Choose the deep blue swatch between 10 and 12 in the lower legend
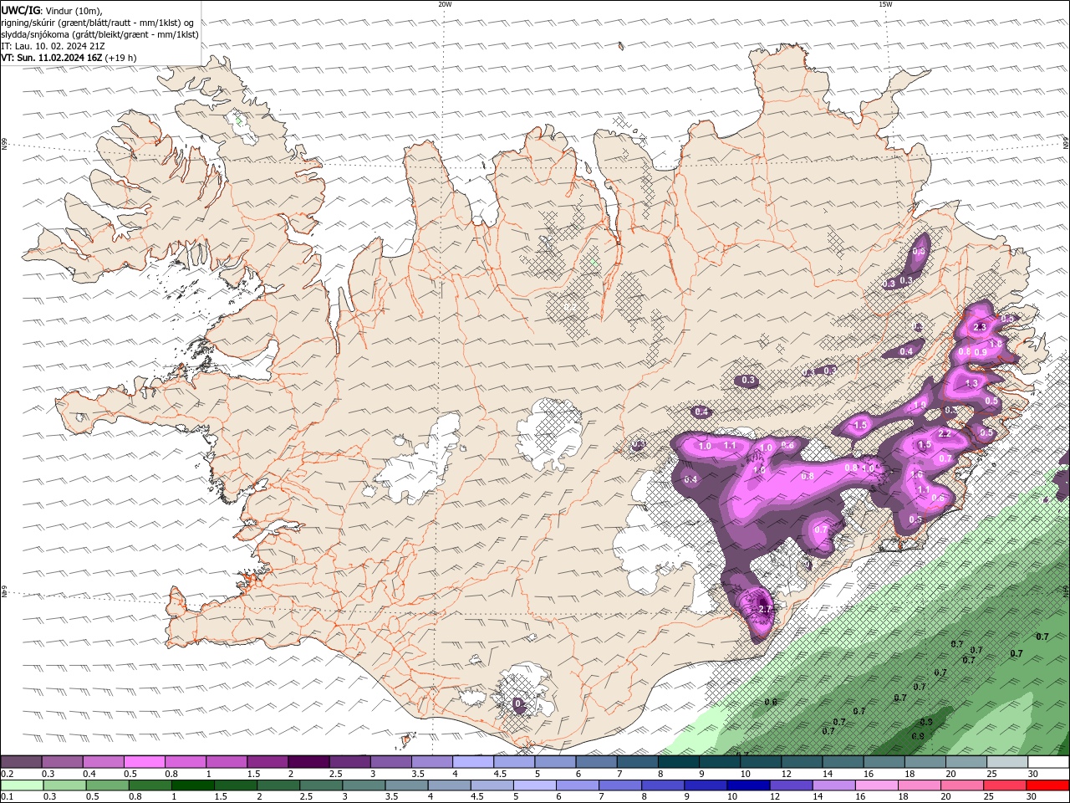Screen dimensions: 1070x803 pos(748,785)
